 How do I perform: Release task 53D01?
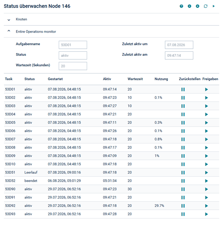pos(206,89)
